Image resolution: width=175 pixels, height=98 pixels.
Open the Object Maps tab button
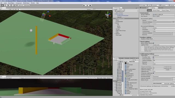click(x=165, y=10)
